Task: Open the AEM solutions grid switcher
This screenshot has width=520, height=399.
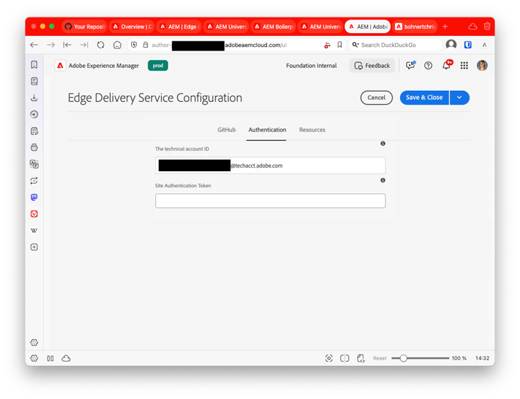Action: pyautogui.click(x=465, y=66)
